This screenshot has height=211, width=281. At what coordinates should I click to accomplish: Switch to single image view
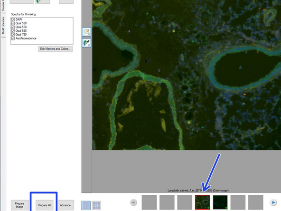(86, 205)
